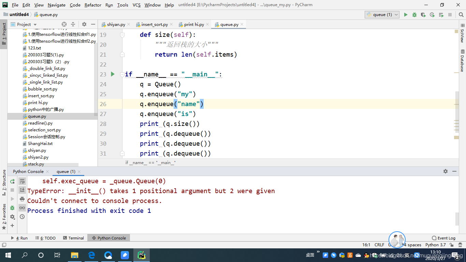Click Python 3.7 interpreter in status bar
The width and height of the screenshot is (466, 262).
[435, 245]
